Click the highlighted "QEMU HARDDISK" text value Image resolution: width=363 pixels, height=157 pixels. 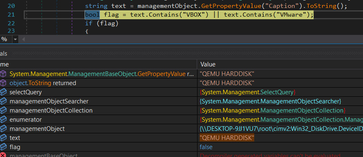(227, 138)
